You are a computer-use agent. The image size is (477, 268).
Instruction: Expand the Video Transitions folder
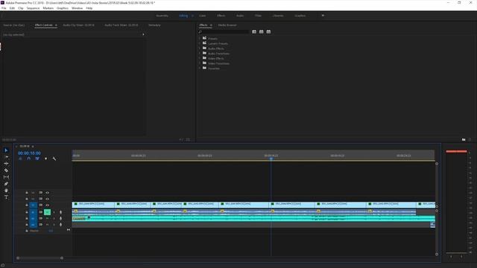[200, 63]
